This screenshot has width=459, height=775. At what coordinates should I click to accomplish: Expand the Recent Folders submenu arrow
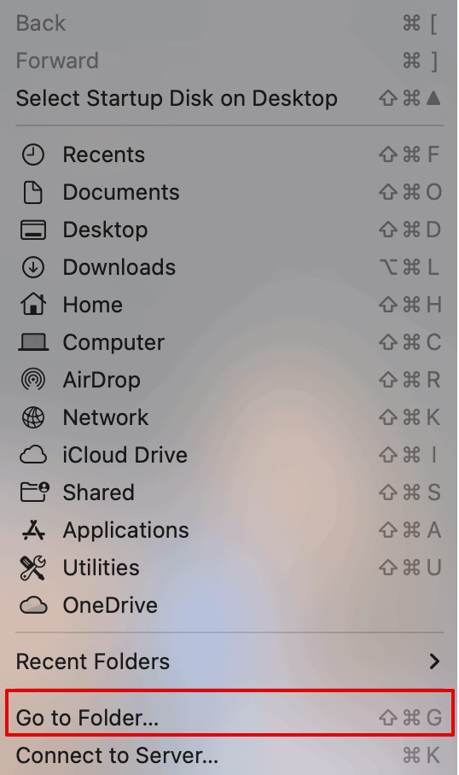coord(433,661)
